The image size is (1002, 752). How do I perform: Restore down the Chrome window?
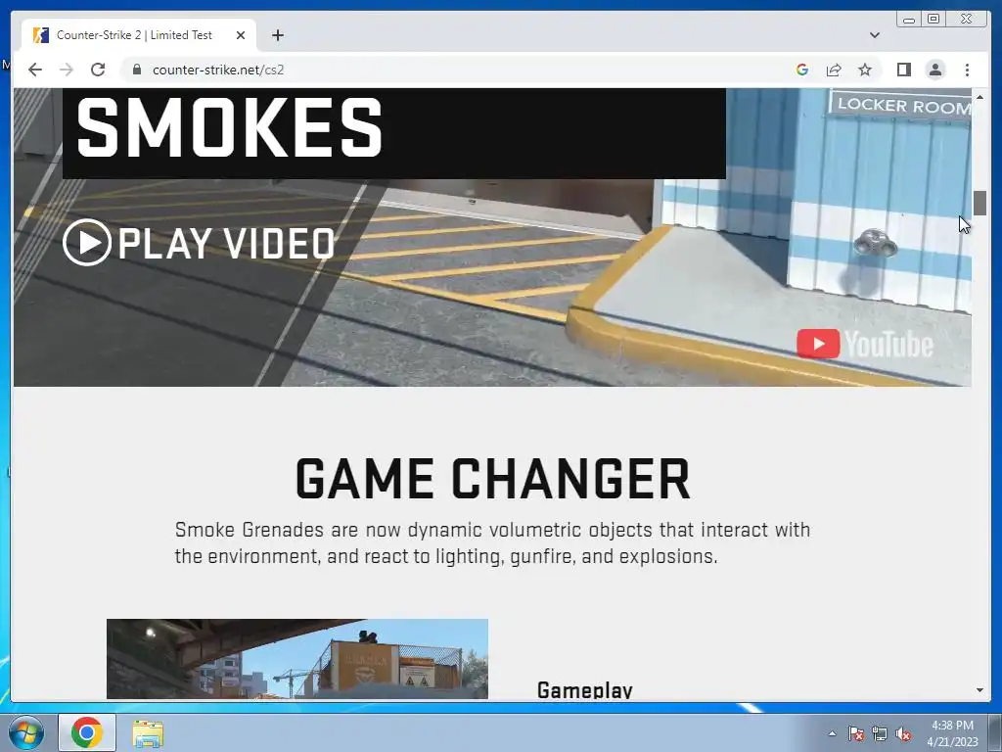coord(934,19)
